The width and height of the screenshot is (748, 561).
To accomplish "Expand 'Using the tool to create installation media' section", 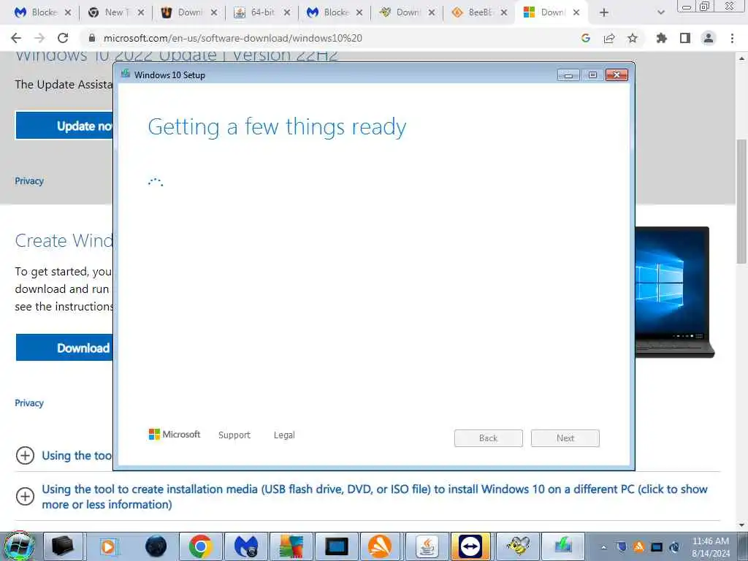I will (25, 497).
